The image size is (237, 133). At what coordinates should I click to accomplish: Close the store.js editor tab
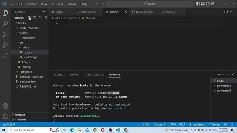coord(126,11)
